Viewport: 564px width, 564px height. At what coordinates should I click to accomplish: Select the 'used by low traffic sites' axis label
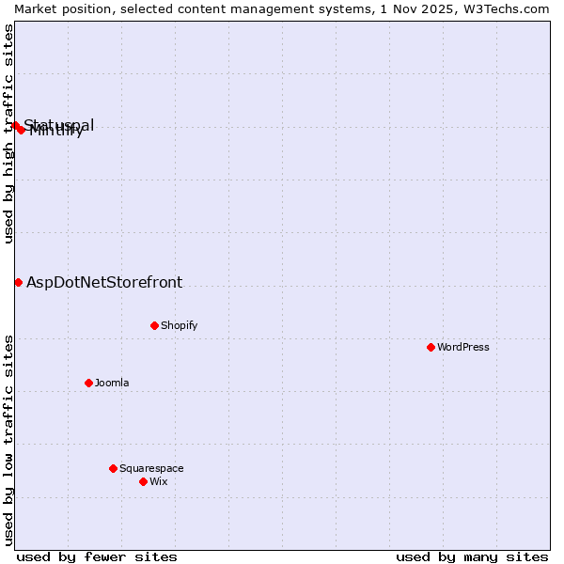pyautogui.click(x=8, y=439)
